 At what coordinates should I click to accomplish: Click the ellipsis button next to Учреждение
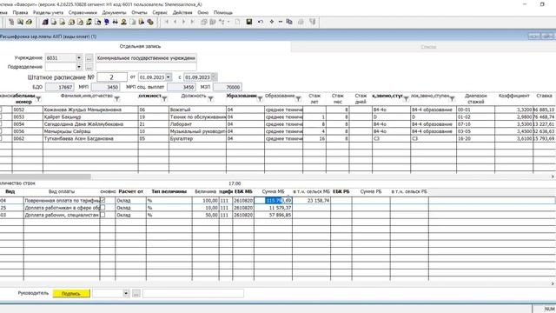89,57
